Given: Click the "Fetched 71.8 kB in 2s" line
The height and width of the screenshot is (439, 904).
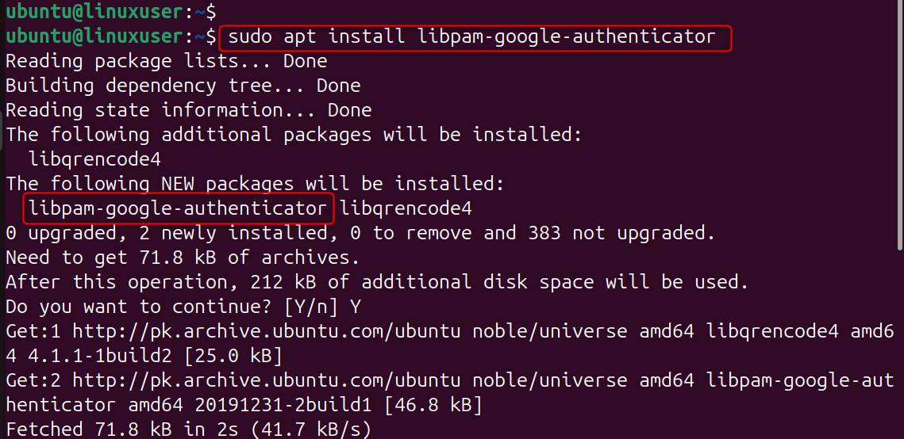Looking at the screenshot, I should coord(188,429).
